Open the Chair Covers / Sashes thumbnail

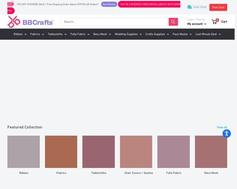click(136, 152)
